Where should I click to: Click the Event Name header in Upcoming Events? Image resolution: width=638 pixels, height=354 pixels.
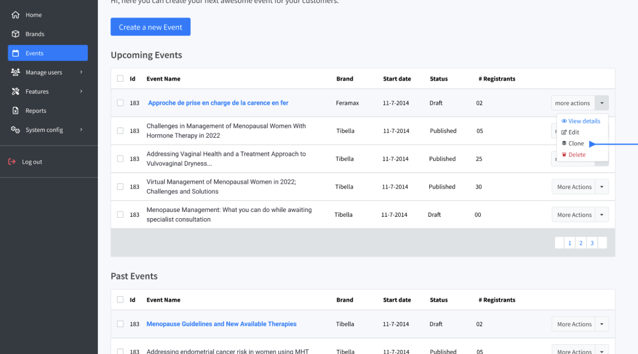163,79
